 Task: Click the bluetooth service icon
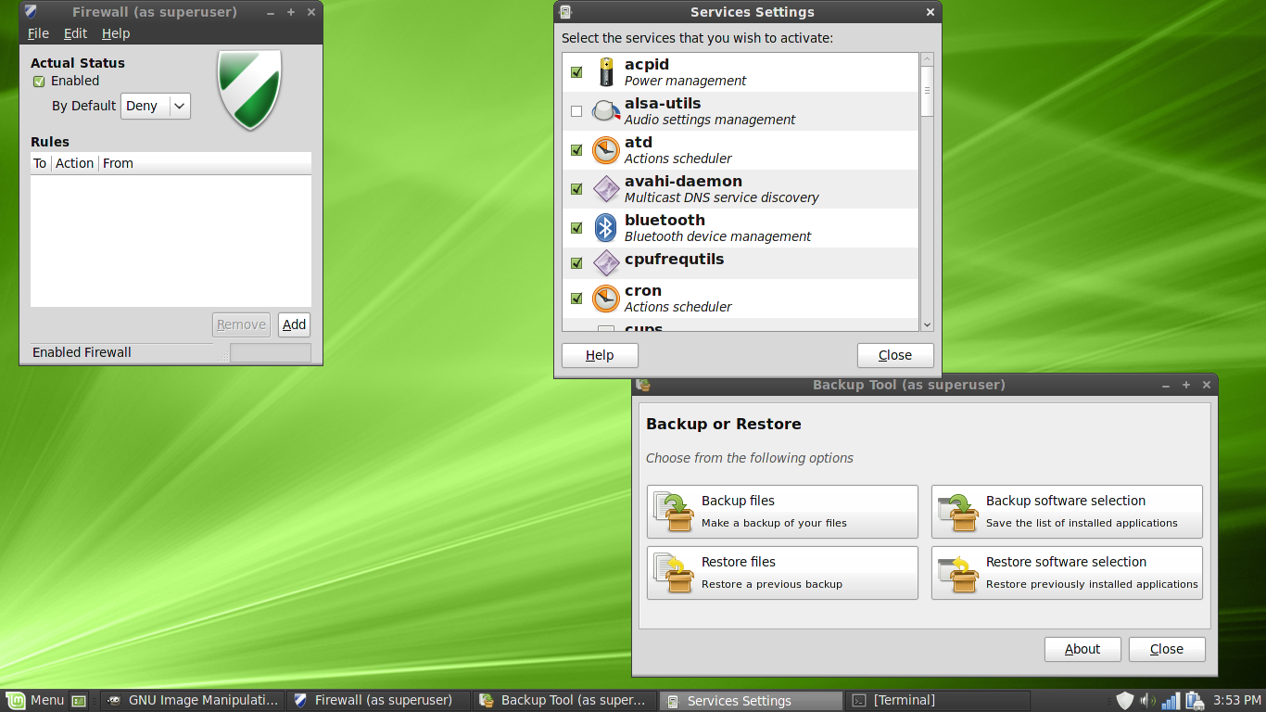[x=606, y=228]
